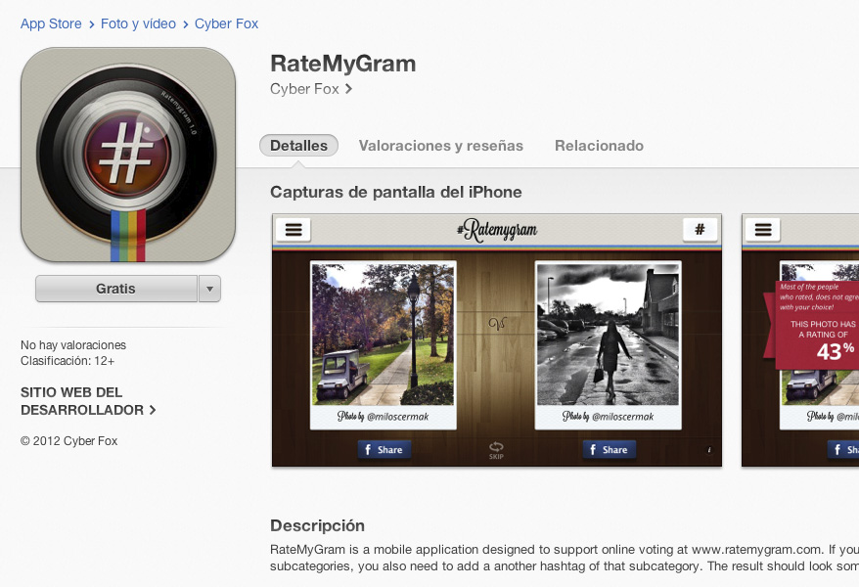859x587 pixels.
Task: Select the RateMyGram camera app icon
Action: click(127, 154)
